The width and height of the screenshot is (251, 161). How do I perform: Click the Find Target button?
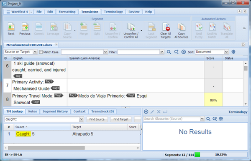click(x=121, y=119)
